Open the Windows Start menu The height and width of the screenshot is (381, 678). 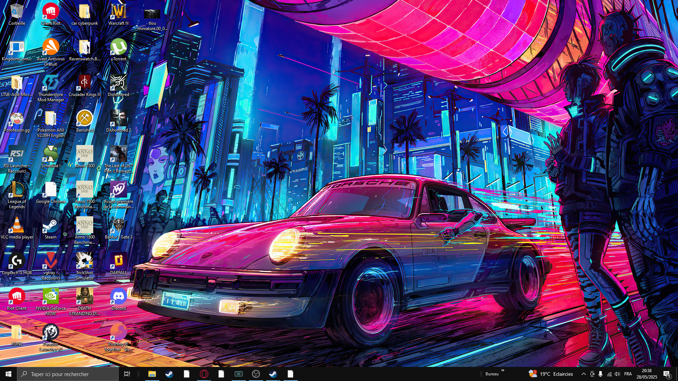8,374
